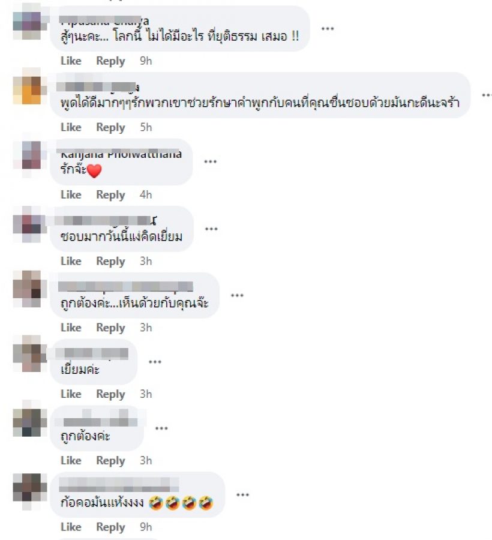Reply to the comment posted 5h ago

tap(110, 127)
